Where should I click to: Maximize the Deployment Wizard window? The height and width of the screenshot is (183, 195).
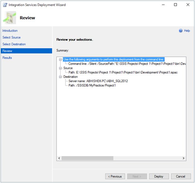pyautogui.click(x=175, y=5)
